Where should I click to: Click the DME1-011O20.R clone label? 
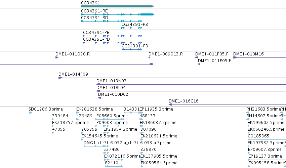73,54
